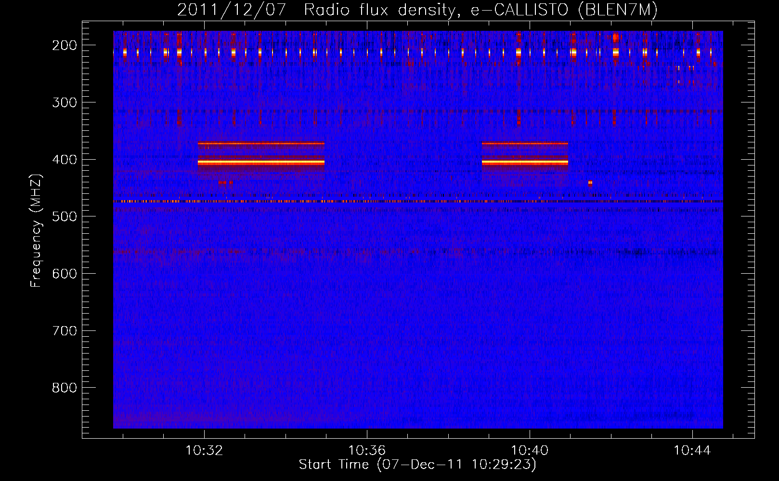The height and width of the screenshot is (481, 779).
Task: Click the thin 372 MHz emission line near 10:40
Action: pos(525,143)
